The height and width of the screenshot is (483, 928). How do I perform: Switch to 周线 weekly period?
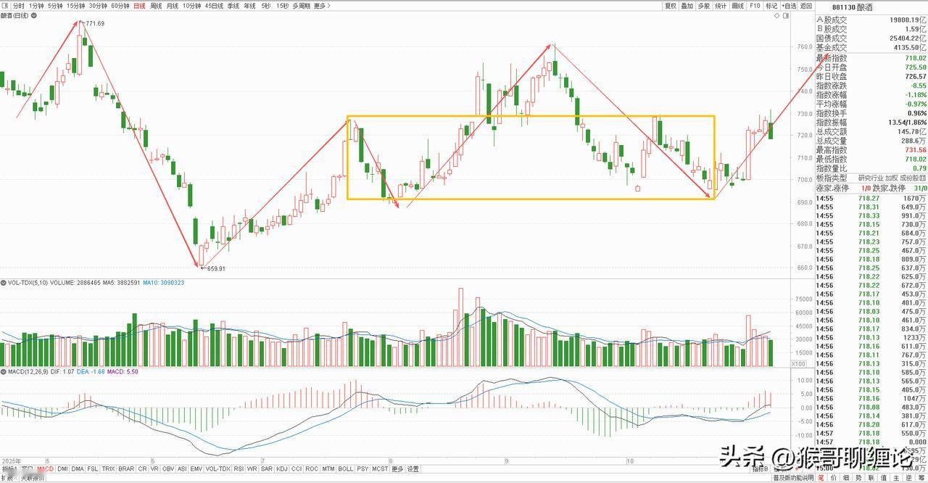click(x=155, y=6)
